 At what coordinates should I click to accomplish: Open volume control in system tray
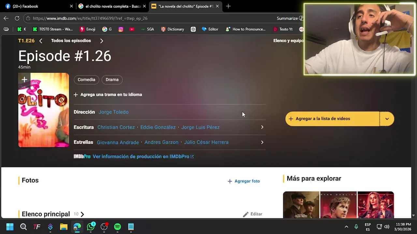pyautogui.click(x=387, y=227)
